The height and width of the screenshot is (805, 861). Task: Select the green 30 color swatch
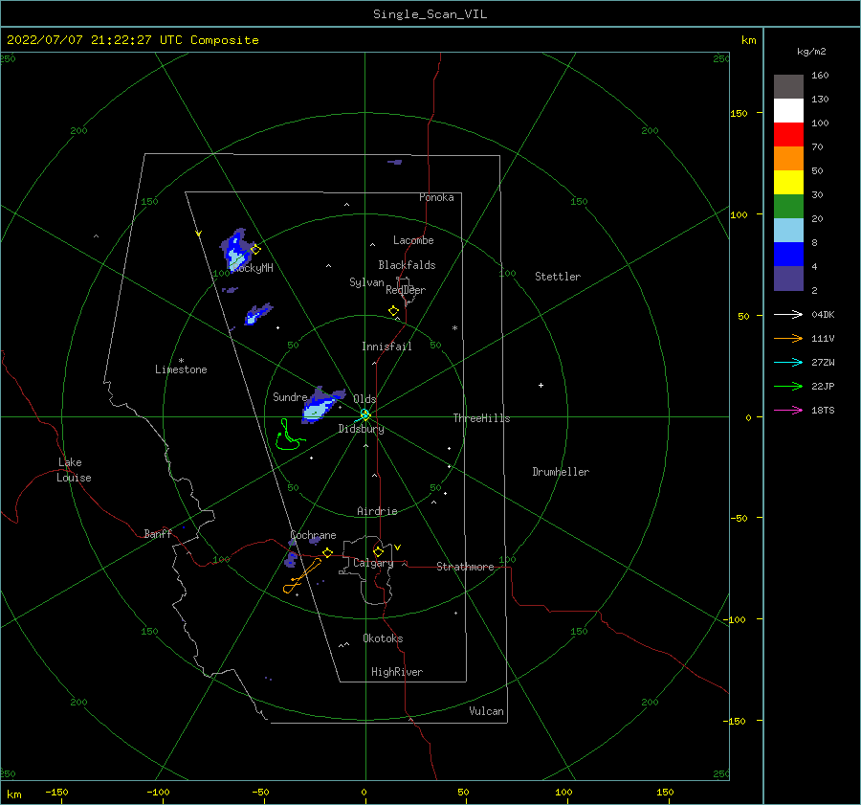788,206
